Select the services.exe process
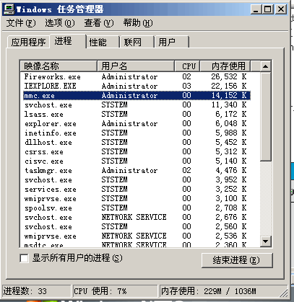 click(137, 189)
